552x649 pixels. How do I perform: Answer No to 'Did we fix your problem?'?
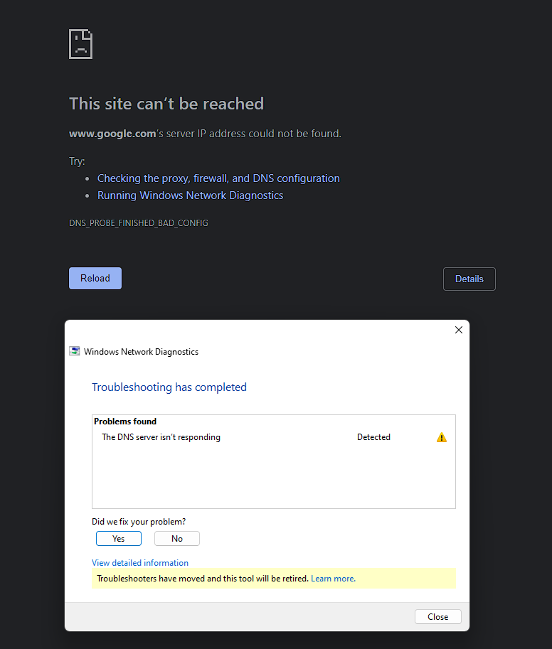click(x=176, y=538)
